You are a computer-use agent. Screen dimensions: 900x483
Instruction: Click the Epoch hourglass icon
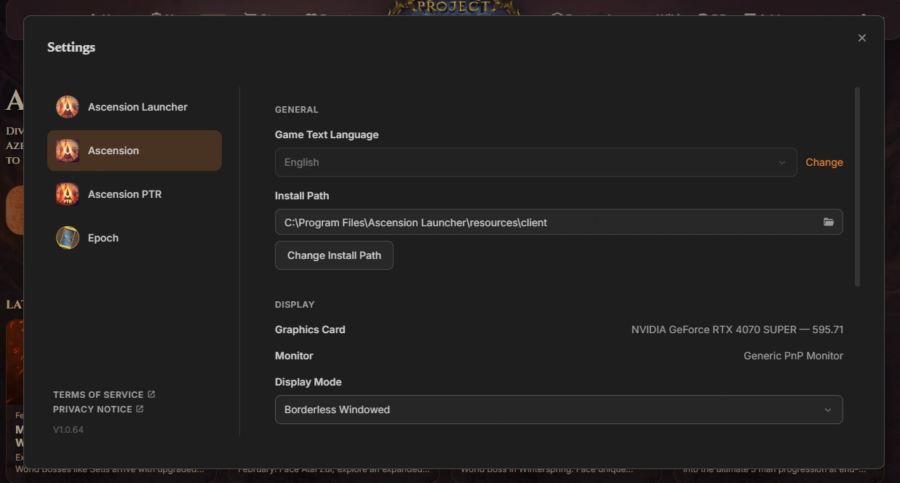pos(68,238)
